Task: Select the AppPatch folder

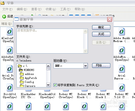Action: pyautogui.click(x=28, y=78)
